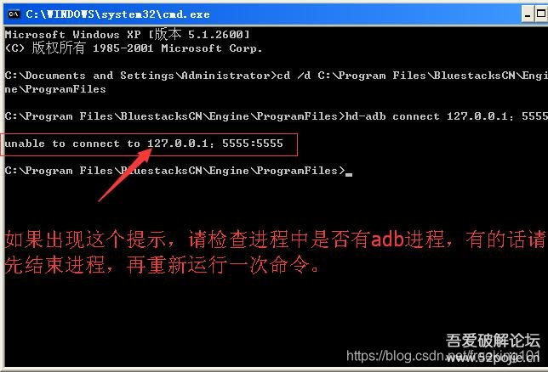548x372 pixels.
Task: Click the second red Chinese instruction line
Action: click(162, 265)
